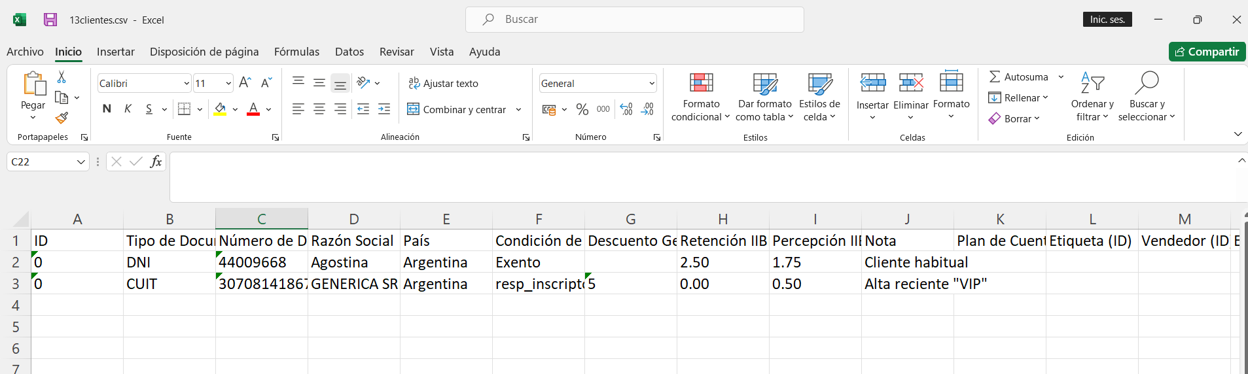Switch to the Datos tab
The width and height of the screenshot is (1248, 374).
pos(349,52)
